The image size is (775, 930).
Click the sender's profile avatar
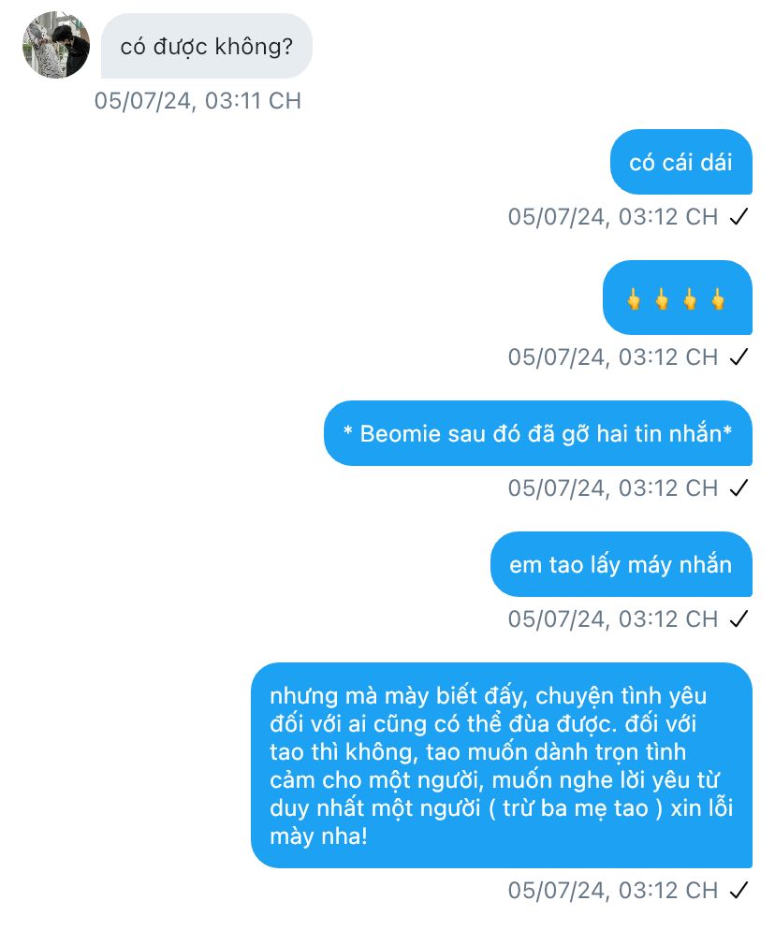pos(56,45)
